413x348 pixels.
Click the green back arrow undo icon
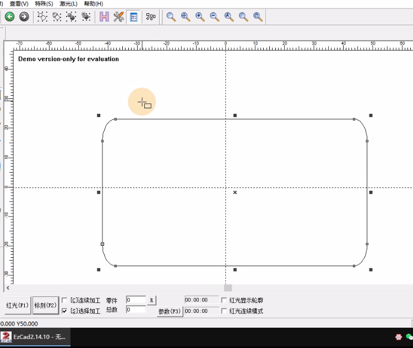[x=10, y=17]
